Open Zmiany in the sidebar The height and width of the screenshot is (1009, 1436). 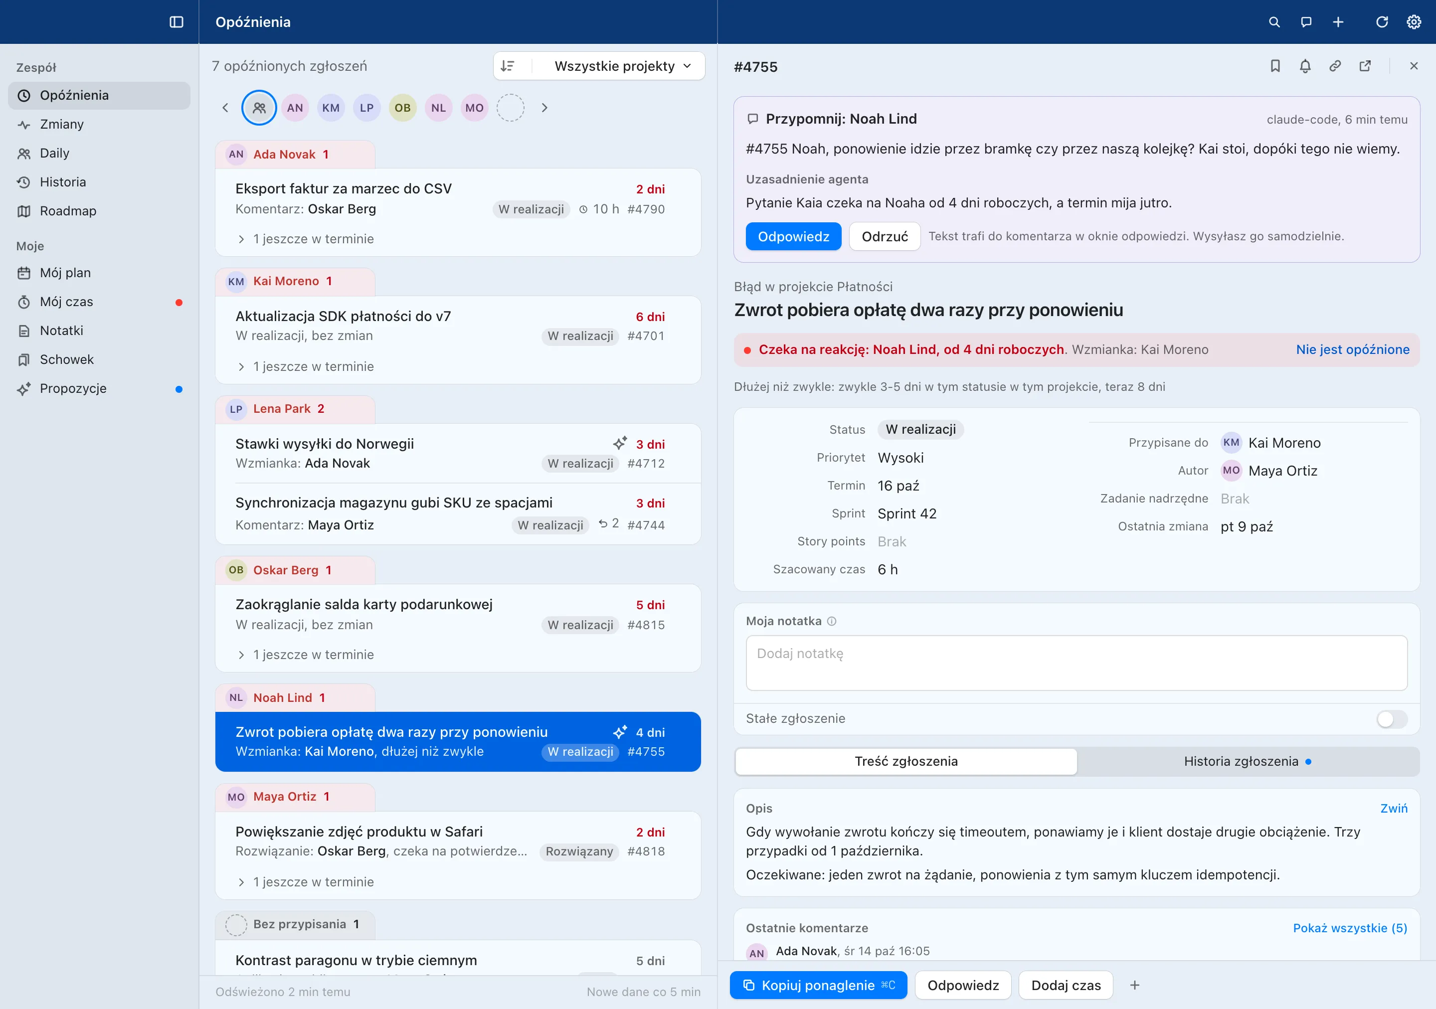point(99,124)
